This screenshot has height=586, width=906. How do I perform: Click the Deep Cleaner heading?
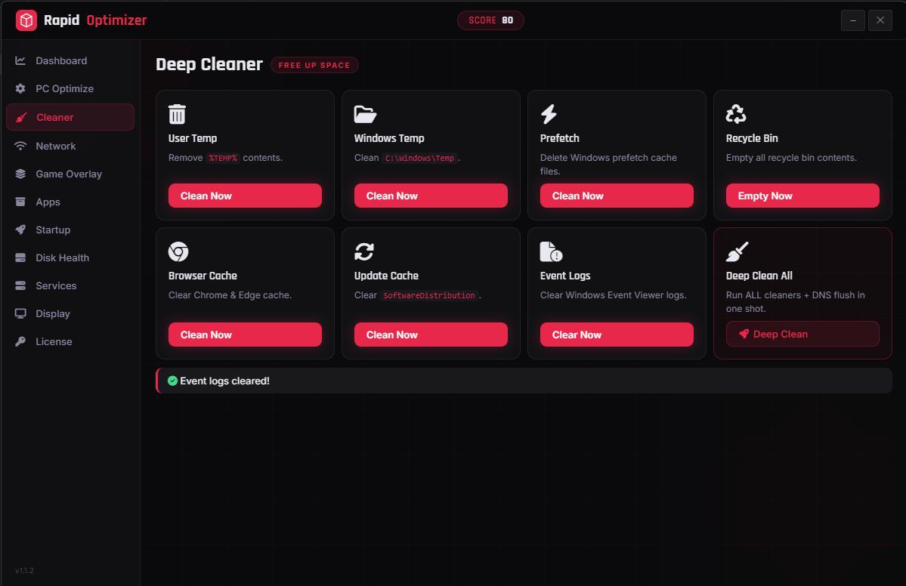209,64
